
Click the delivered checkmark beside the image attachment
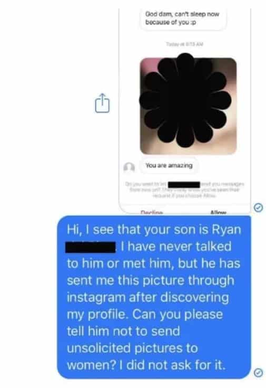pos(258,207)
